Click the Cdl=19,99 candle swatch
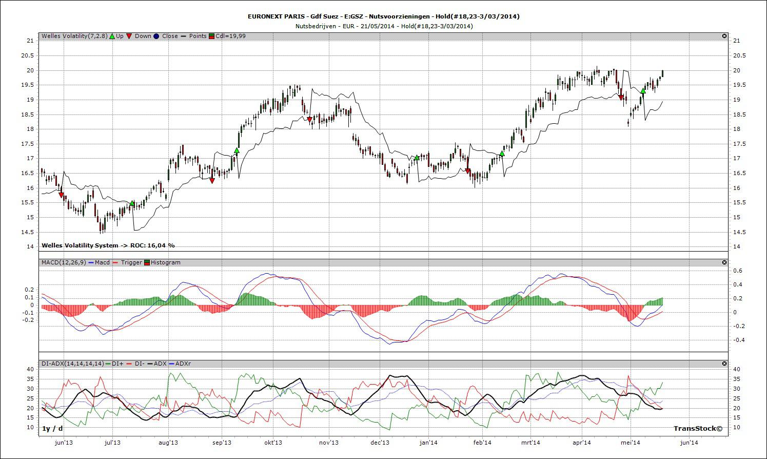 [x=211, y=36]
